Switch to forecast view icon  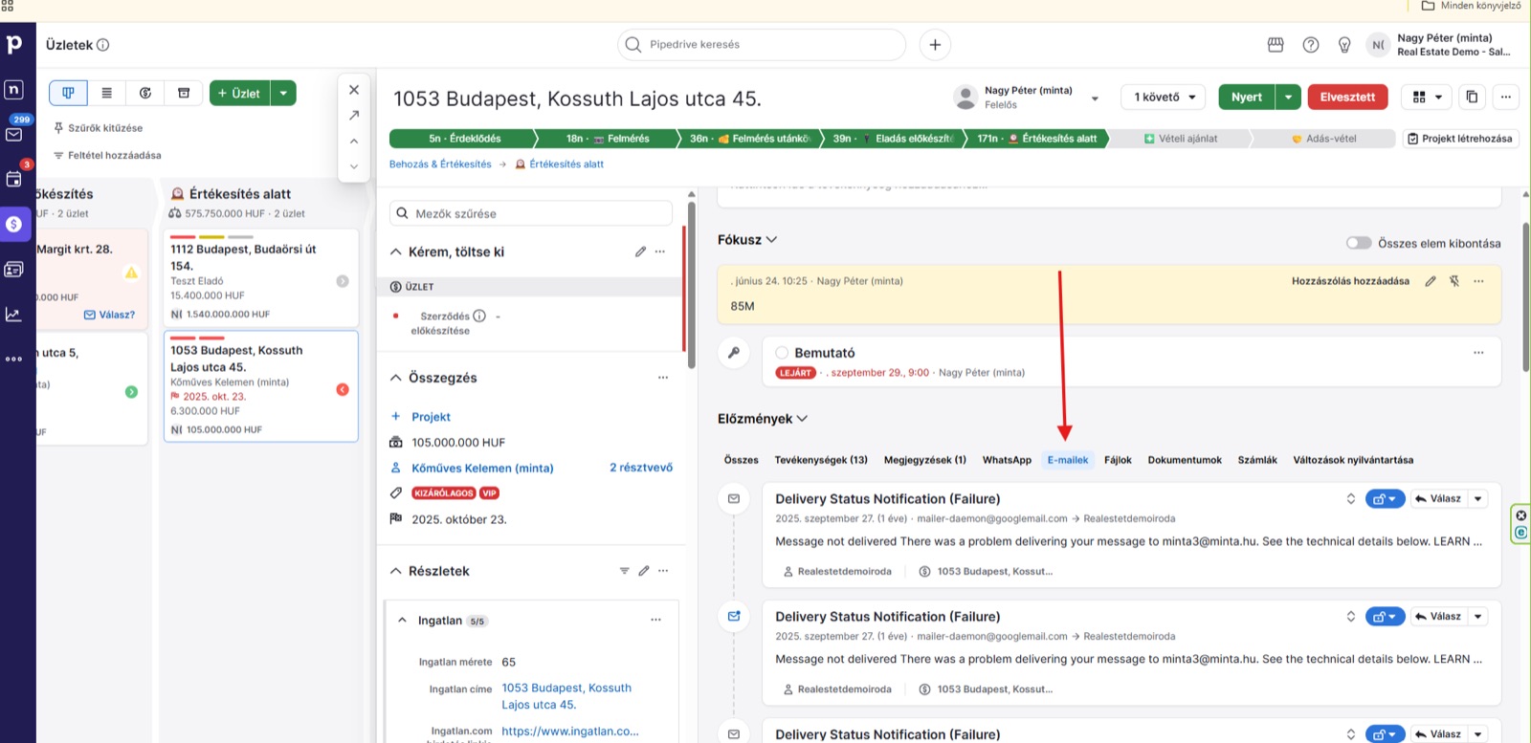[145, 93]
